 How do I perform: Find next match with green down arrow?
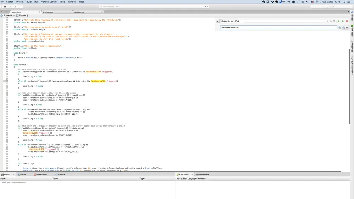(342, 21)
